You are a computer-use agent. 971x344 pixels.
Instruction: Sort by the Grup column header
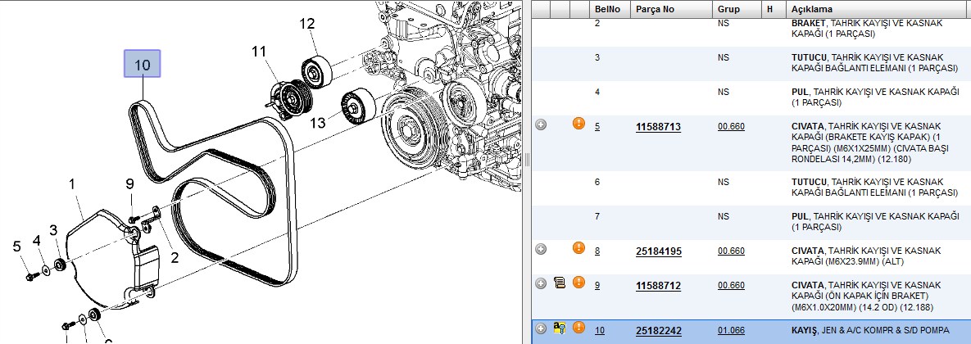[x=737, y=9]
